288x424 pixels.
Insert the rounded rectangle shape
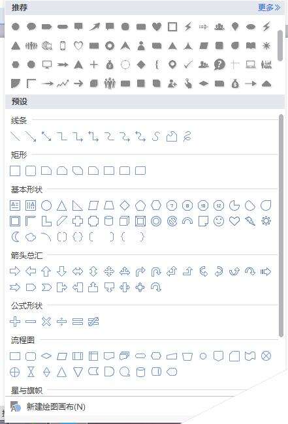[31, 171]
